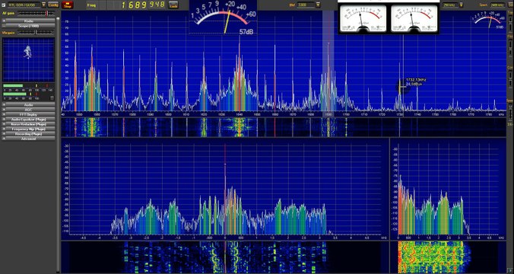This screenshot has height=274, width=514.
Task: Adjust the Speed vertical slider on right edge
Action: [x=510, y=112]
